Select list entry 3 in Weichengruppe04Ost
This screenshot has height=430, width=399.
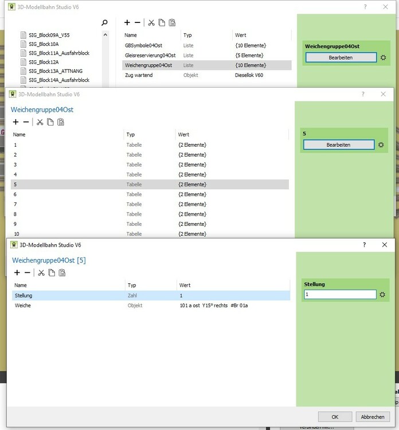(x=150, y=165)
